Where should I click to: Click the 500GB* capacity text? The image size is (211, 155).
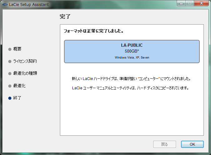tap(132, 51)
